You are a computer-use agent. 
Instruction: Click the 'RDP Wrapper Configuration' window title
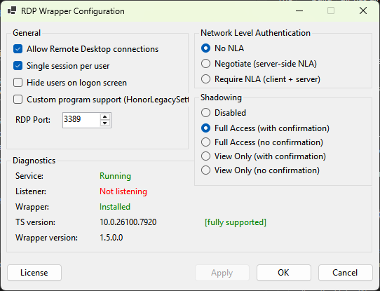(73, 11)
